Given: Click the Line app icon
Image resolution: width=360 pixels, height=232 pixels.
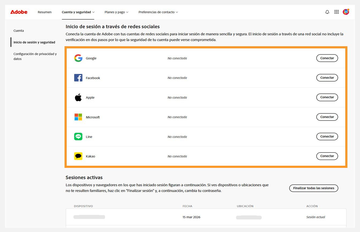Looking at the screenshot, I should (78, 136).
